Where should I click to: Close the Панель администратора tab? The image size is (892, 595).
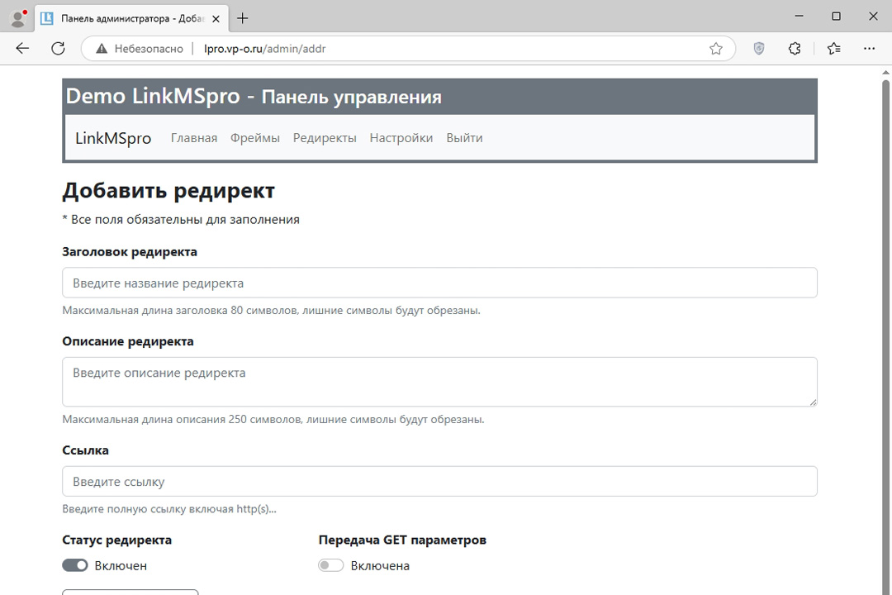pos(216,19)
